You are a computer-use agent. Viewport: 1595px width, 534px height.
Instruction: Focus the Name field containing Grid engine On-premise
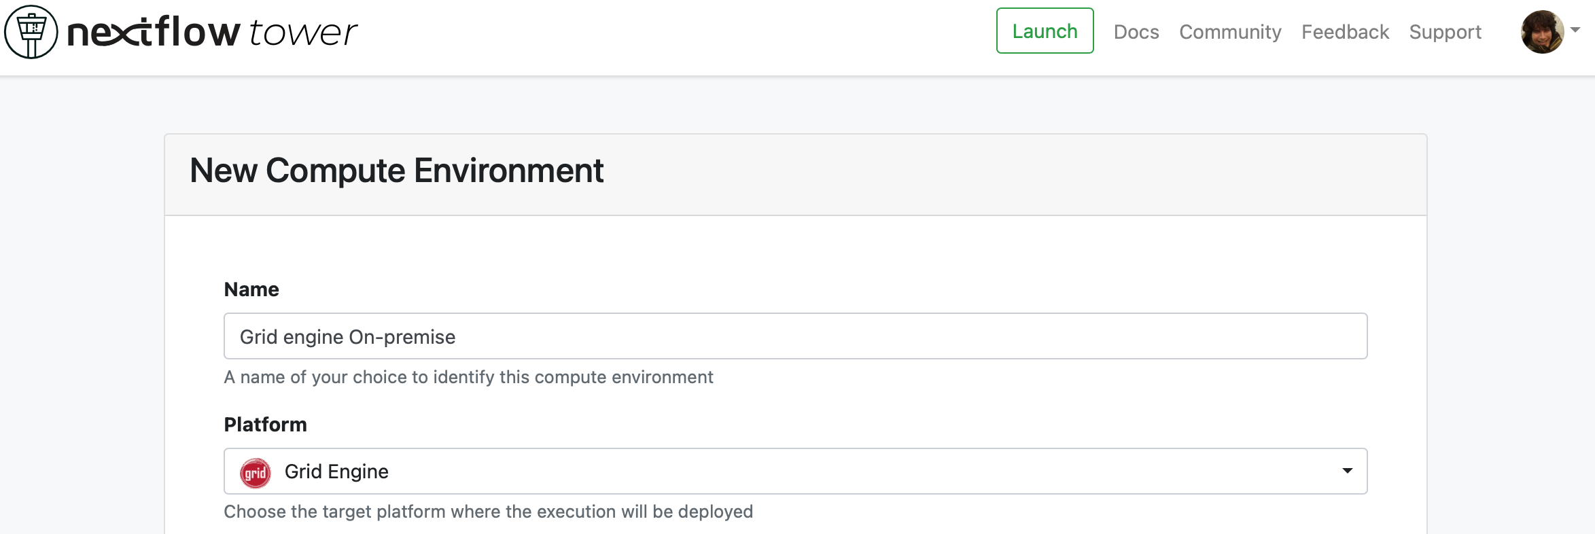(x=795, y=336)
